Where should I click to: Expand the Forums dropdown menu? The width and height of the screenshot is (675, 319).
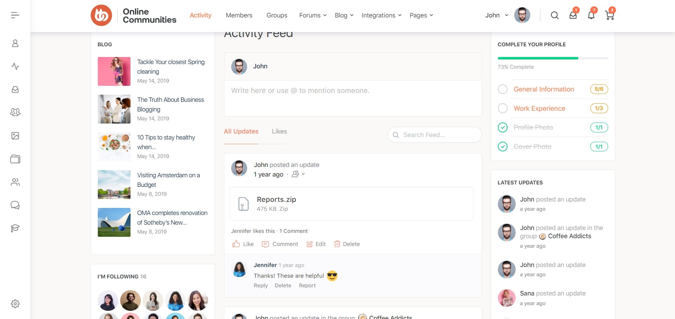tap(313, 15)
